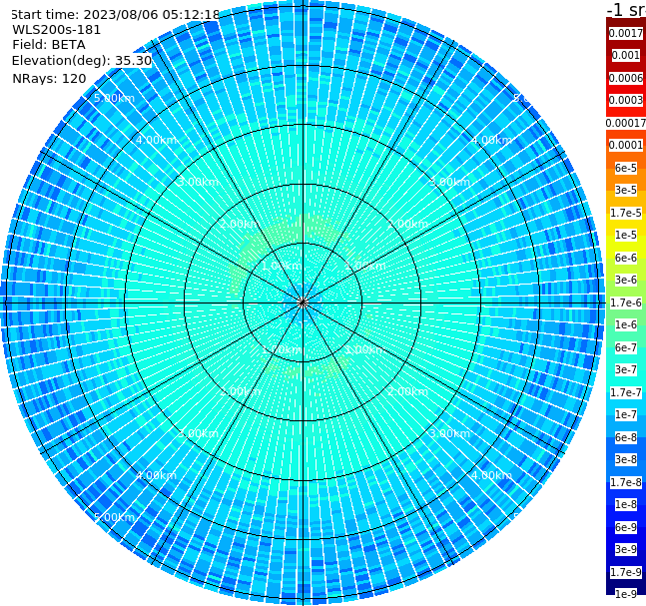Click the lower-right 2.00km range label
The image size is (646, 606).
coord(408,391)
